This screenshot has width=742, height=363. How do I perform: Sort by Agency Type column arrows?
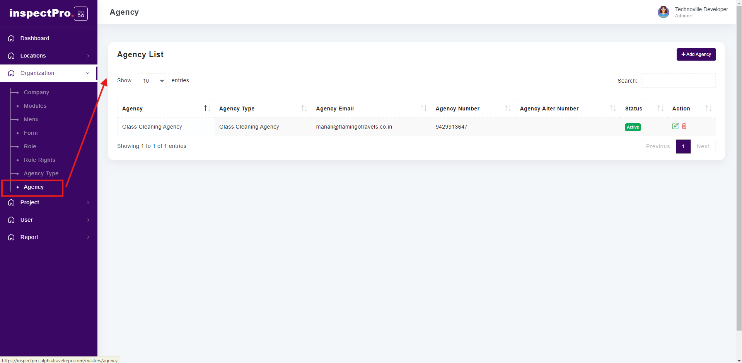(x=304, y=109)
